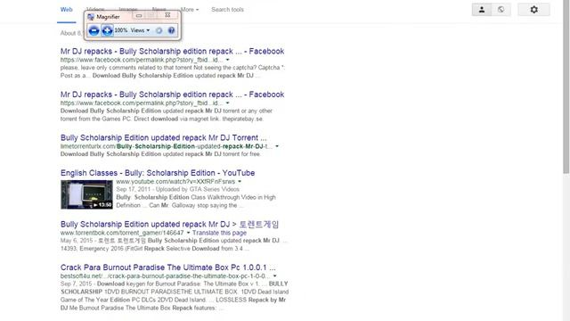
Task: Expand arrow next to limetorrentunblock URL
Action: (x=277, y=146)
